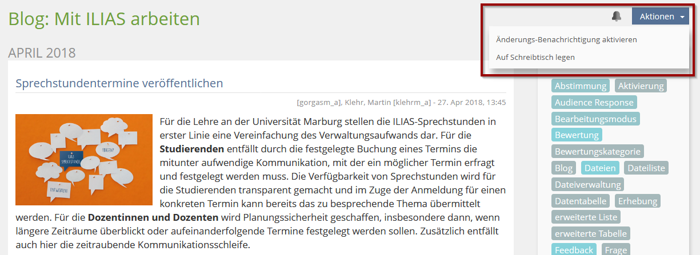Select the Datentabelle tag
Image resolution: width=700 pixels, height=255 pixels.
click(x=581, y=201)
